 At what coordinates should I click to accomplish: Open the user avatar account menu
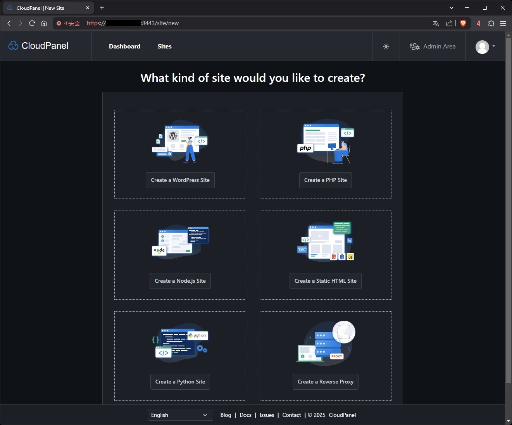point(485,47)
